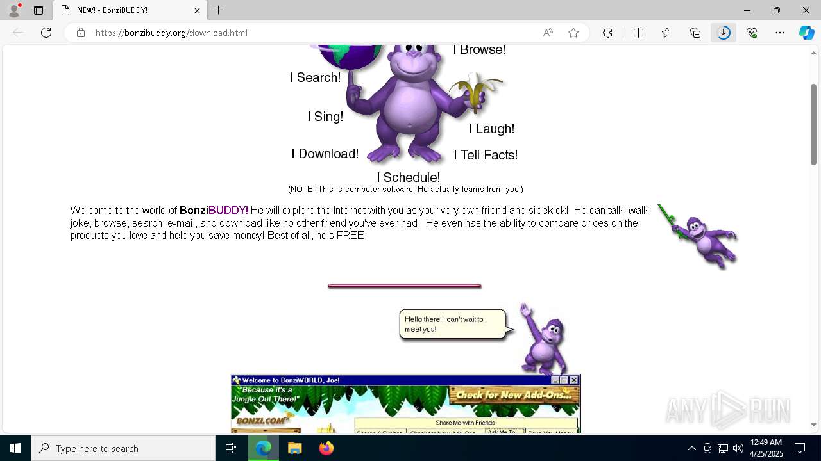Open the Favorites list

click(667, 33)
